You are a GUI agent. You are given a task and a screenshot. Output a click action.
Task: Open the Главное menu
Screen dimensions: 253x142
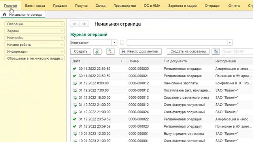pyautogui.click(x=11, y=6)
